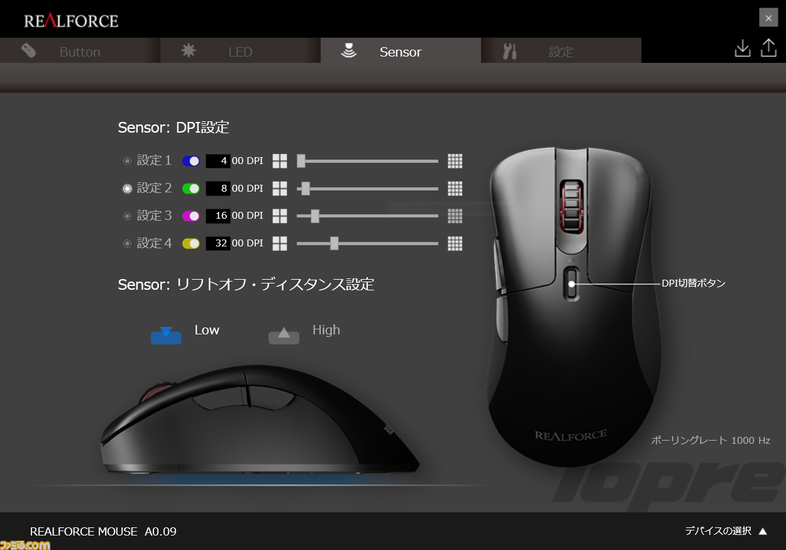Open the 設定 settings tab
Image resolution: width=786 pixels, height=550 pixels.
(x=561, y=52)
